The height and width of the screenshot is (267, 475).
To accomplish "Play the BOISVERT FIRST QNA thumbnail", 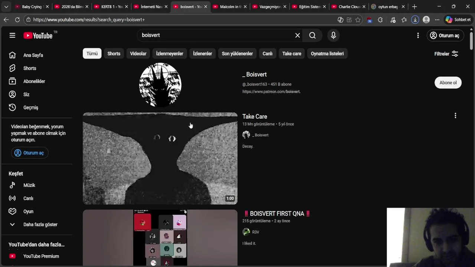I will point(160,238).
